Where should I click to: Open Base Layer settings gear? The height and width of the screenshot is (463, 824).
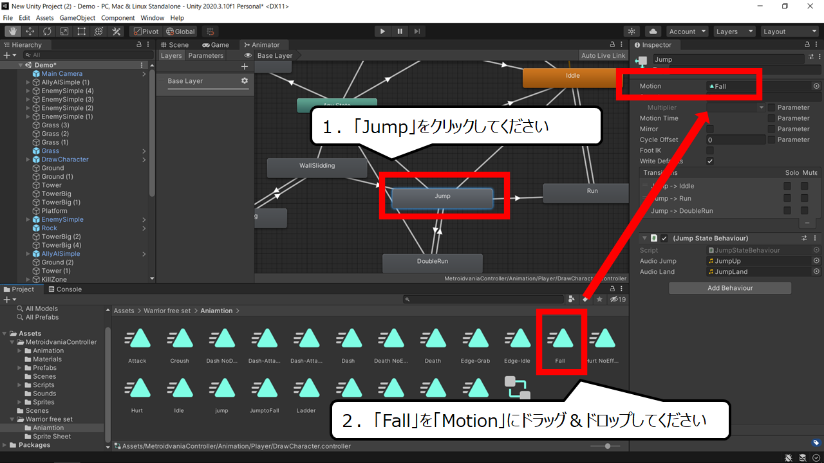pyautogui.click(x=245, y=81)
